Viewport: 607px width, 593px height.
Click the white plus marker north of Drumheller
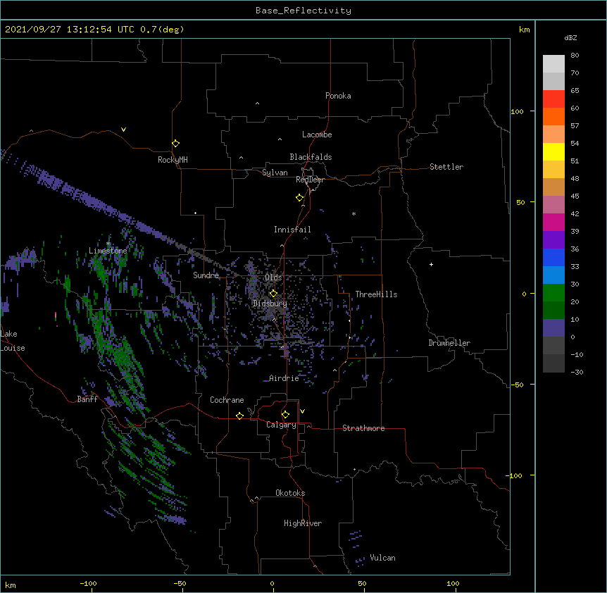(431, 264)
